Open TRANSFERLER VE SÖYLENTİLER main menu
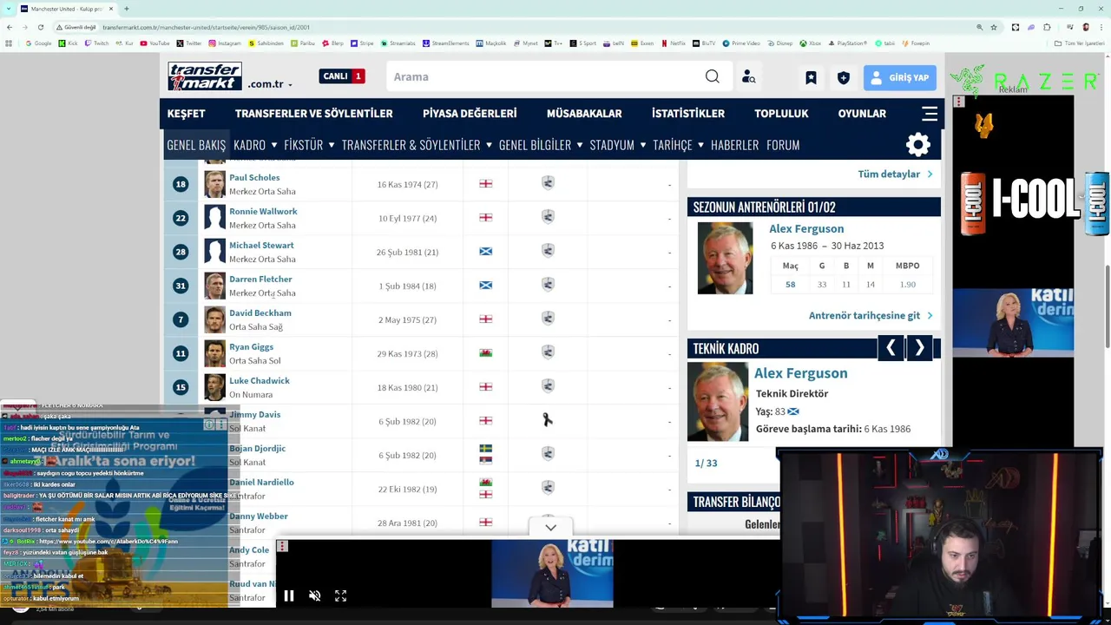 click(313, 114)
